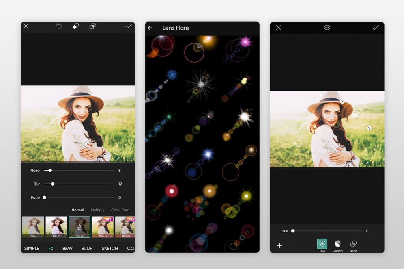Switch blending to Color Burn mode

tap(120, 210)
